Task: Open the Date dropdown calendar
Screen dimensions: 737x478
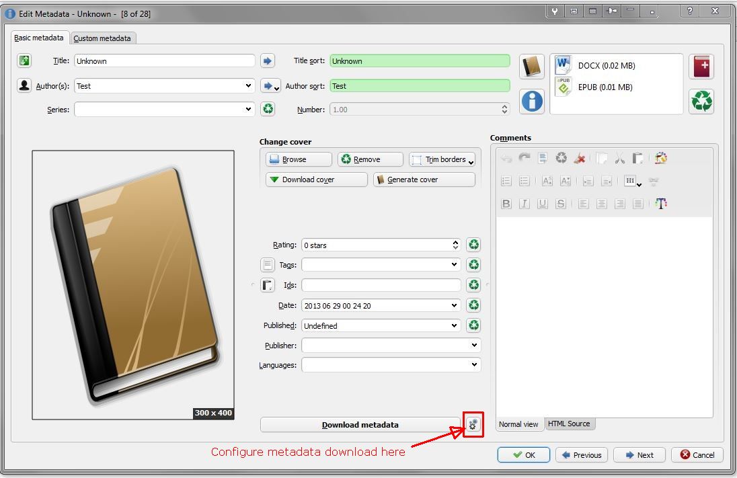Action: point(454,305)
